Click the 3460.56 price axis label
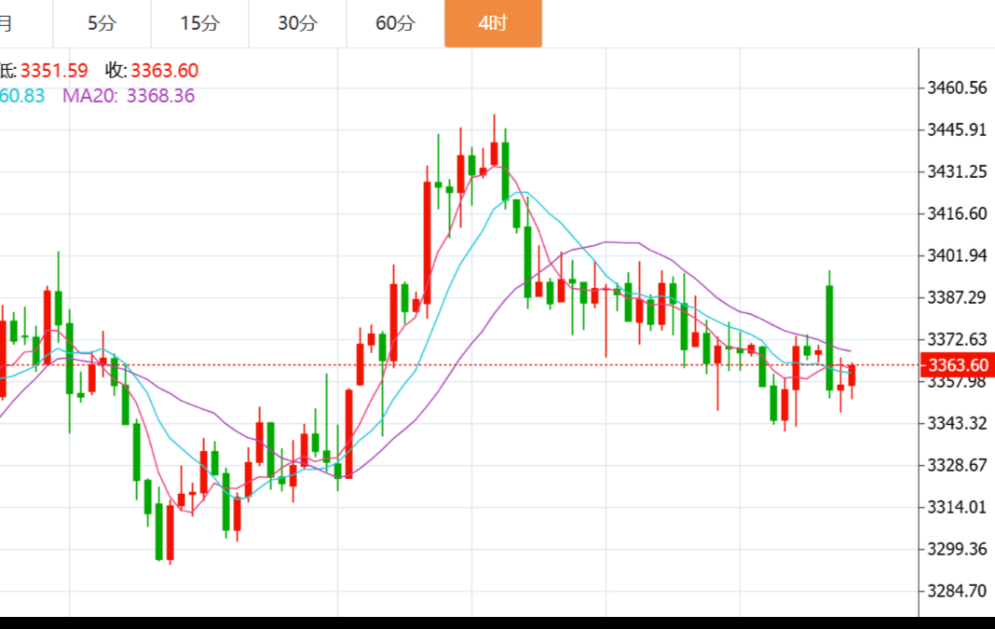This screenshot has height=629, width=995. pos(957,88)
